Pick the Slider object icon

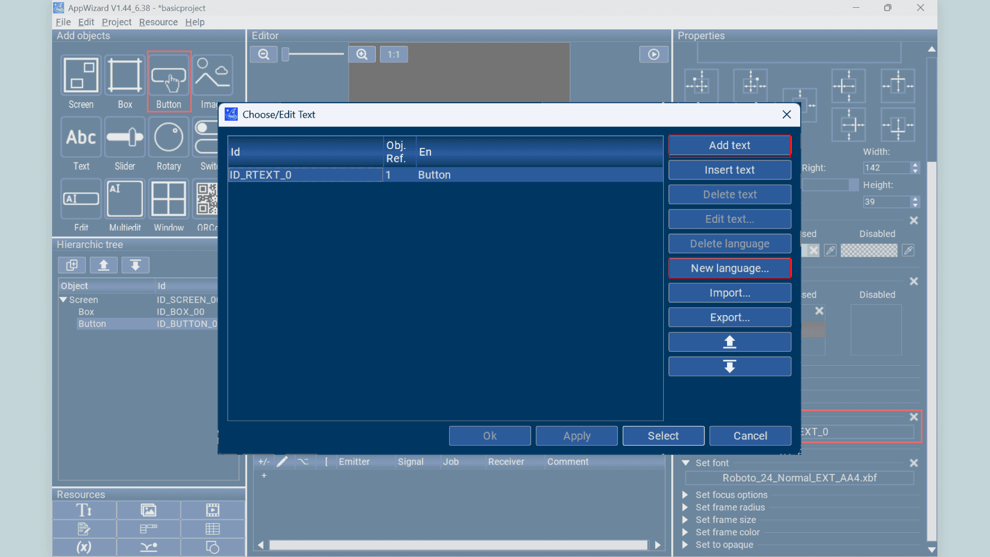pos(125,137)
